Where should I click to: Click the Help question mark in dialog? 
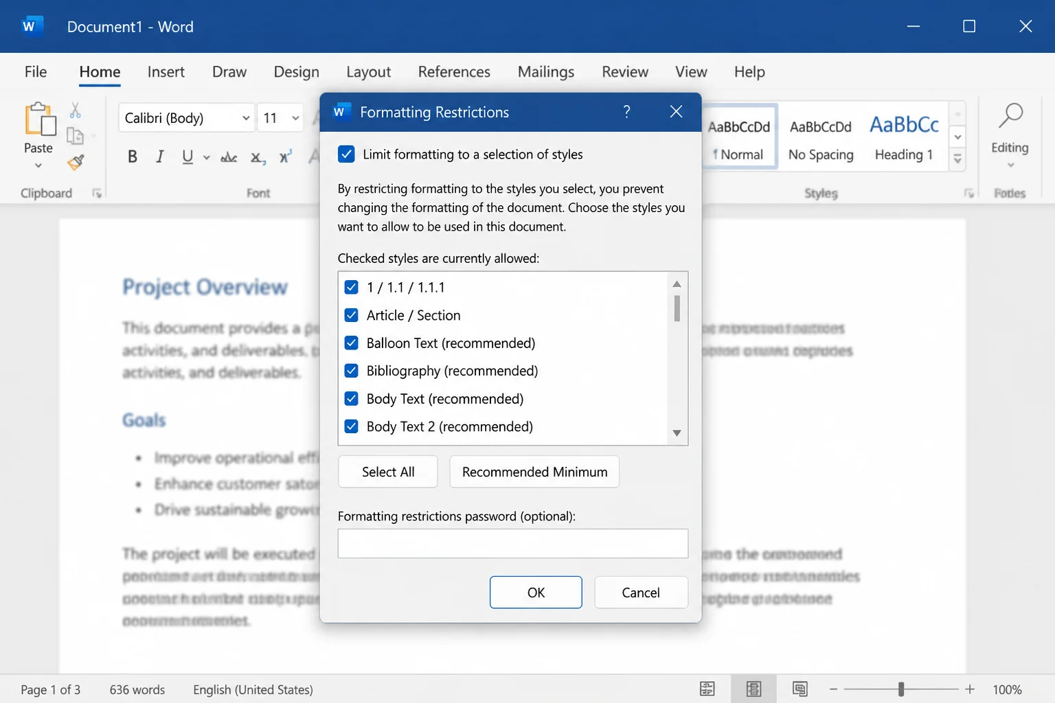626,111
